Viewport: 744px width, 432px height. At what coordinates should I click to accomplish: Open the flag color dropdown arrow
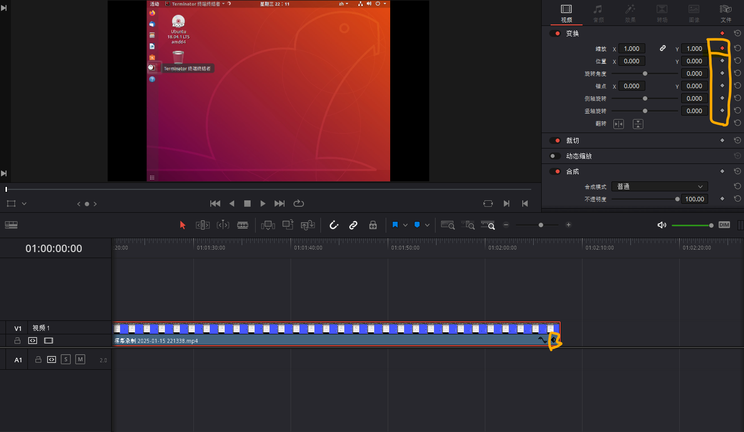click(405, 225)
